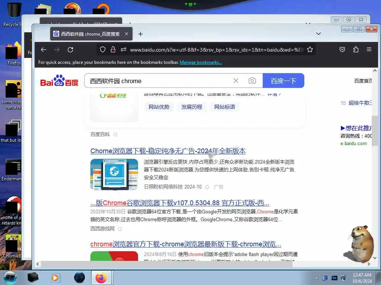Click the 日照盼初网络科技 advertiser label
The width and height of the screenshot is (381, 285).
click(x=163, y=187)
